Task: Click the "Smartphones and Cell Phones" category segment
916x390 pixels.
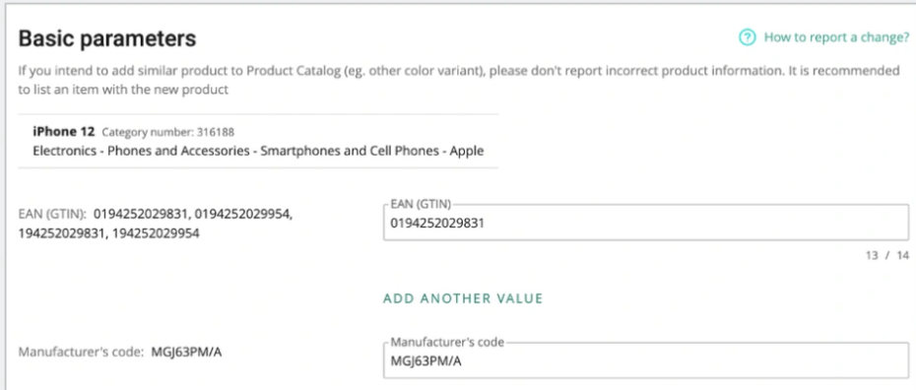Action: pos(349,151)
